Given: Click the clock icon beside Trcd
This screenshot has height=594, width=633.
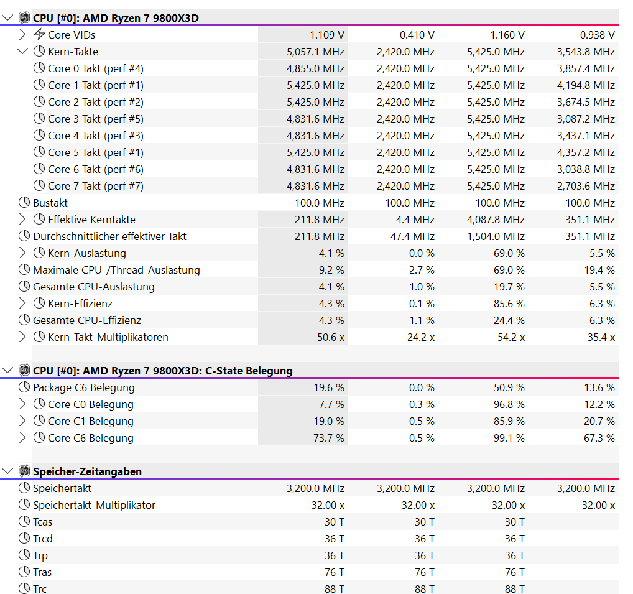Looking at the screenshot, I should (x=24, y=538).
